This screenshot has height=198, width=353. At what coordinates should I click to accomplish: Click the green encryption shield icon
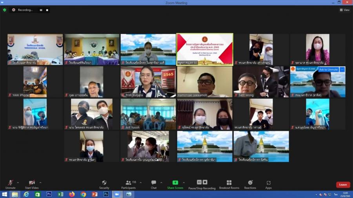5,10
